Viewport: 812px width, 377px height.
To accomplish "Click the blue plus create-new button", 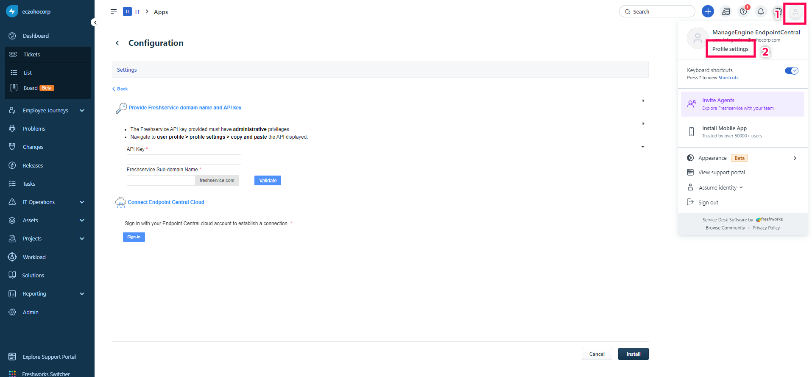I will point(708,11).
